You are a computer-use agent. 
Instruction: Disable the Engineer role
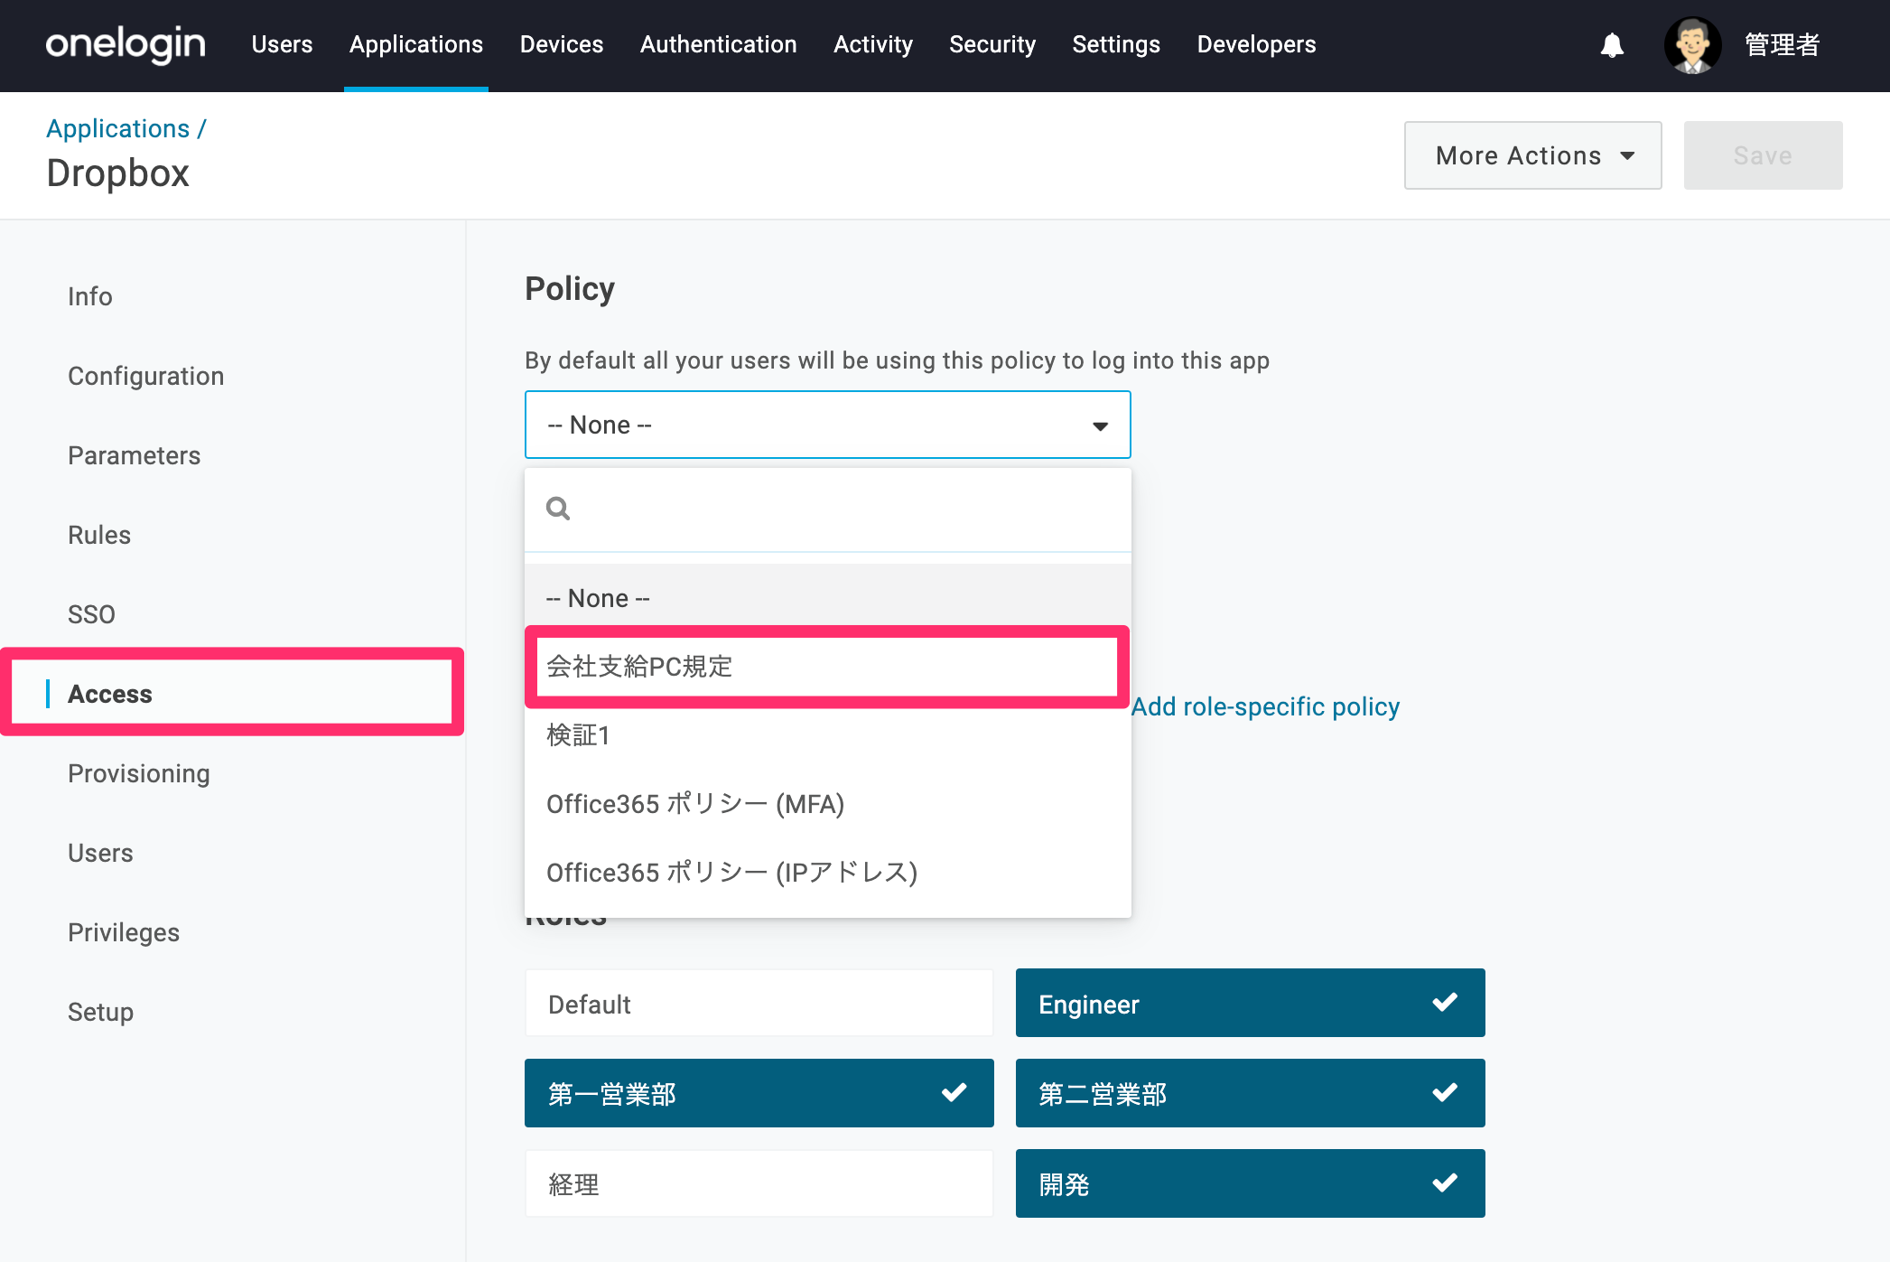click(1250, 1003)
